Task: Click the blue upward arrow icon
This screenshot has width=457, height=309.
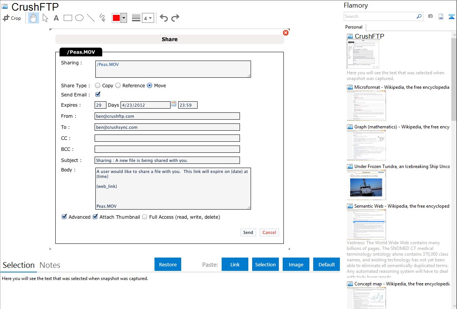Action: pyautogui.click(x=451, y=16)
